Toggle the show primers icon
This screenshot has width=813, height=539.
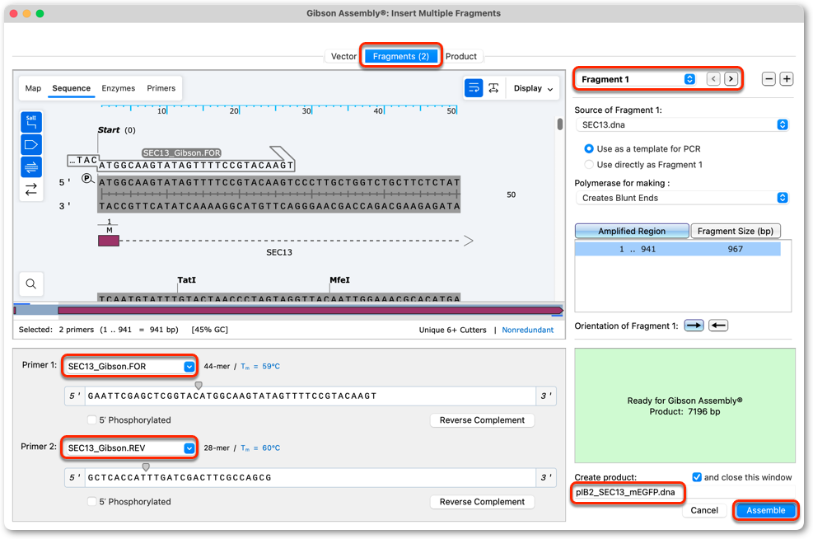[x=31, y=166]
